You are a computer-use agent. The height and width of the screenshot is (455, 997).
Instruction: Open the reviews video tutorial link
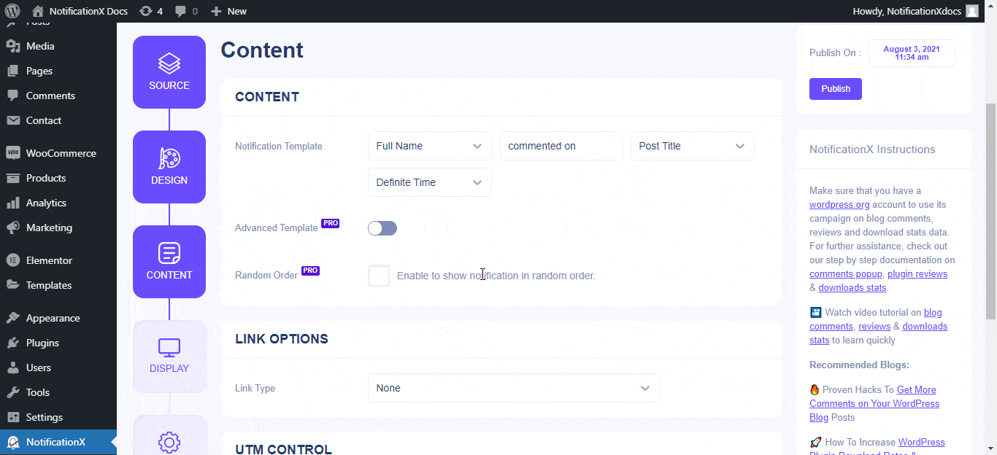point(874,327)
